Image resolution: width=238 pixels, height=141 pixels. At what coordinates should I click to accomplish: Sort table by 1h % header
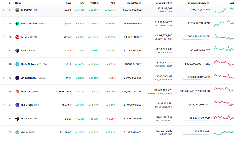tap(82, 3)
